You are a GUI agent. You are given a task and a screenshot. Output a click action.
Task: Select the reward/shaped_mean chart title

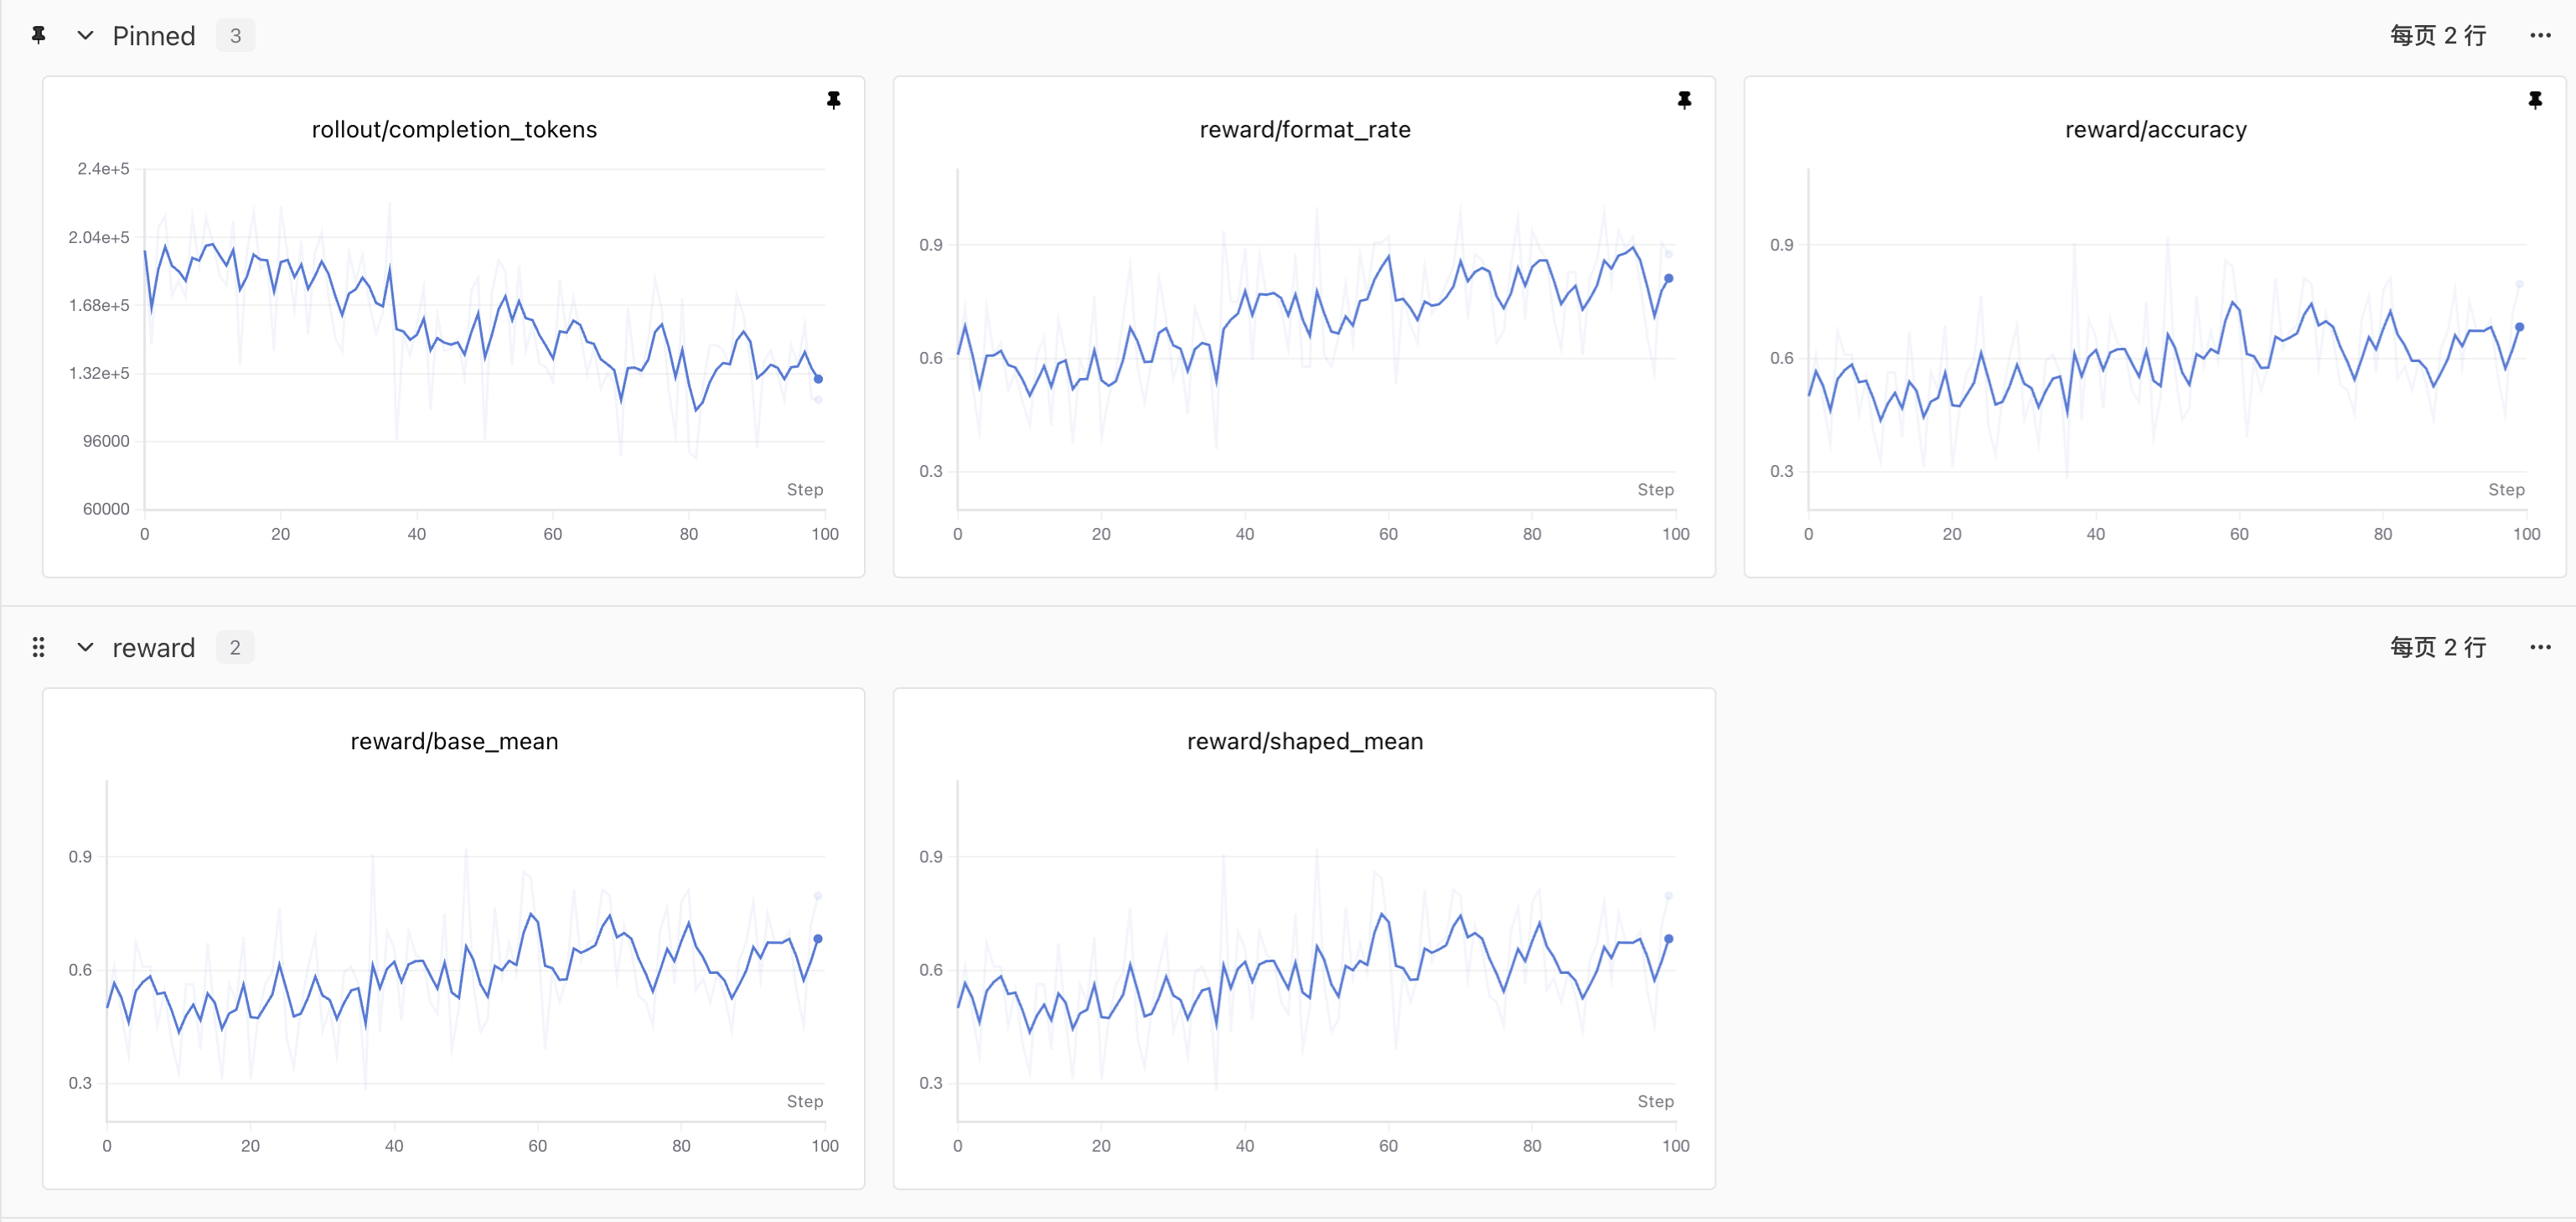[x=1305, y=742]
